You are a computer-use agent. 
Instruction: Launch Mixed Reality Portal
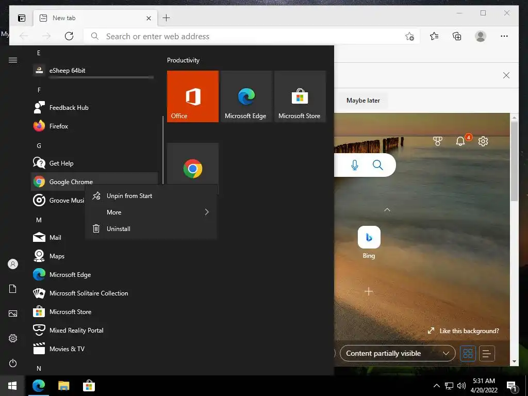click(94, 331)
